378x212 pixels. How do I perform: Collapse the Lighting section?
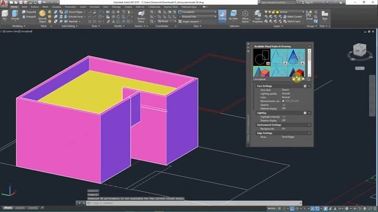[x=309, y=113]
